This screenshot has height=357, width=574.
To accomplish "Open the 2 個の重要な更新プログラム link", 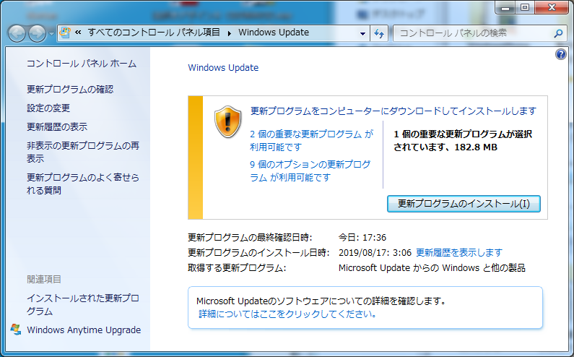I will pyautogui.click(x=311, y=140).
